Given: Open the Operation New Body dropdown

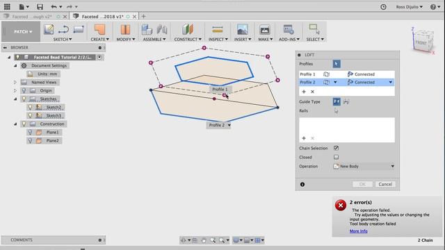Looking at the screenshot, I should tap(364, 167).
